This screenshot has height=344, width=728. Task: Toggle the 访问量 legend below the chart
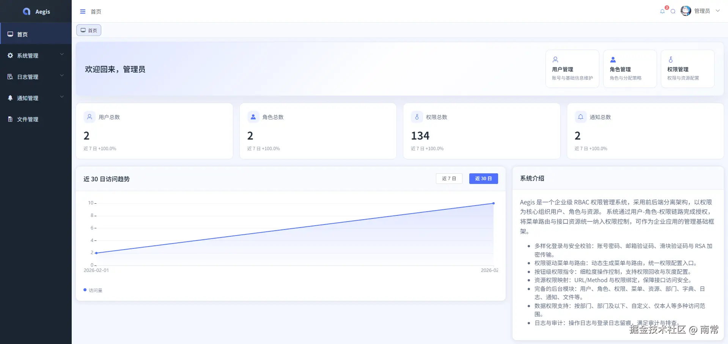click(93, 290)
